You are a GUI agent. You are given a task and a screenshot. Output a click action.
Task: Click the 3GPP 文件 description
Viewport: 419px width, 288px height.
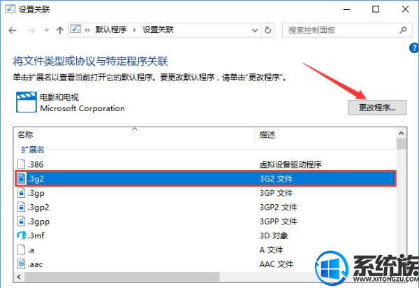tap(278, 221)
